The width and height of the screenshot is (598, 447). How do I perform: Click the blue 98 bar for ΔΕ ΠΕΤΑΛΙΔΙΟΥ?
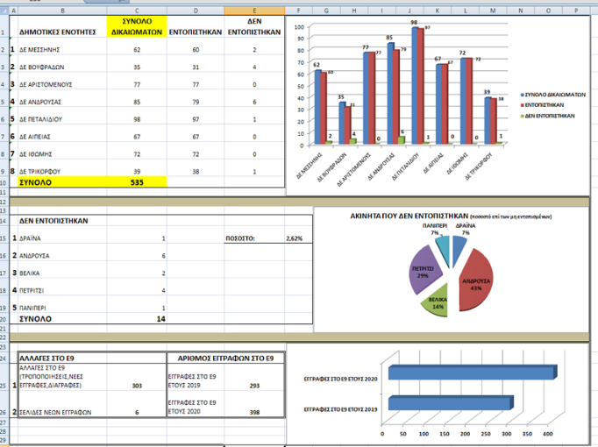click(x=415, y=86)
